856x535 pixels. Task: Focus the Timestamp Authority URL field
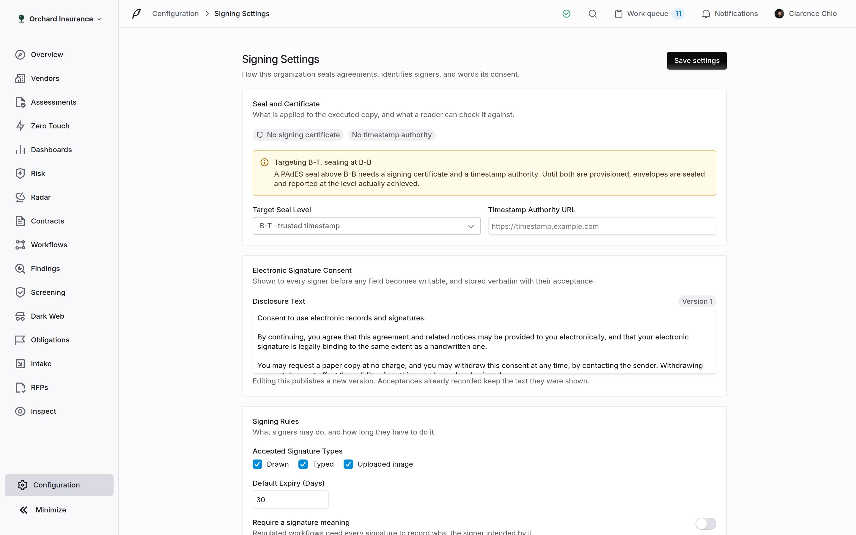click(602, 226)
